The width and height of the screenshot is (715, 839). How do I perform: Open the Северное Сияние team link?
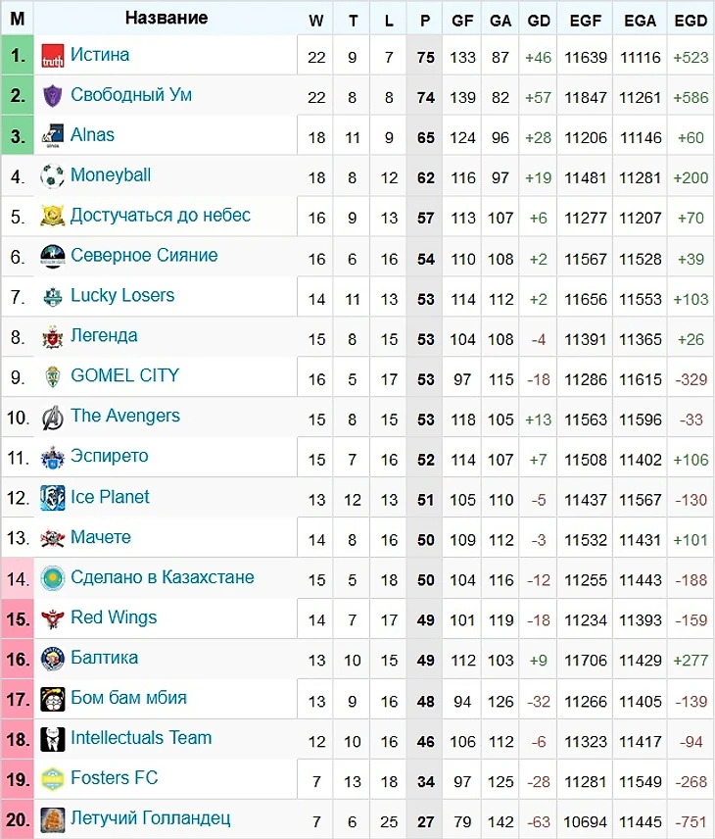click(144, 256)
